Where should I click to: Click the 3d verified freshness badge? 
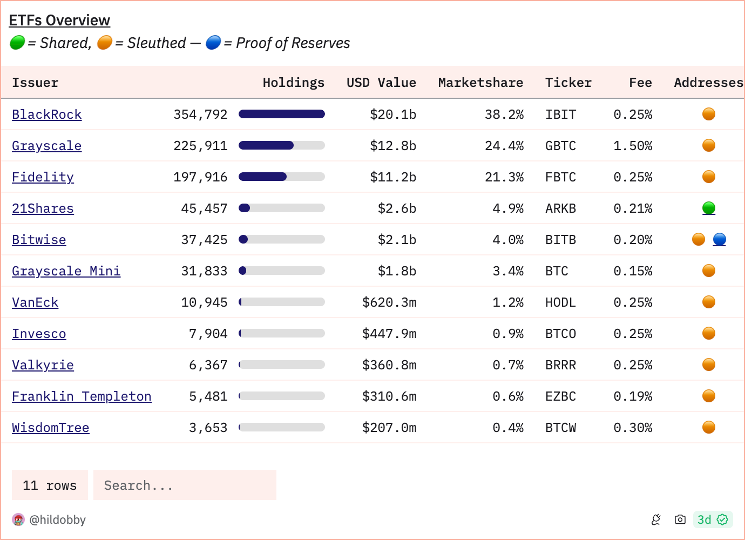[713, 519]
